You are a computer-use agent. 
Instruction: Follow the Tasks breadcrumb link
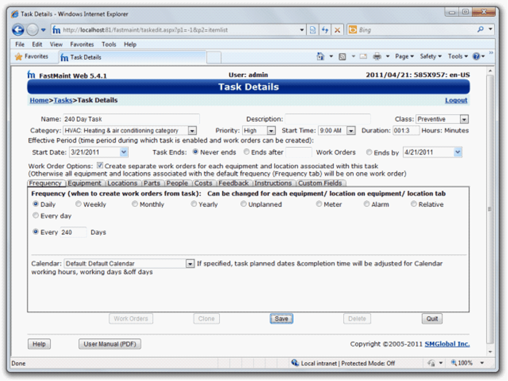[63, 100]
